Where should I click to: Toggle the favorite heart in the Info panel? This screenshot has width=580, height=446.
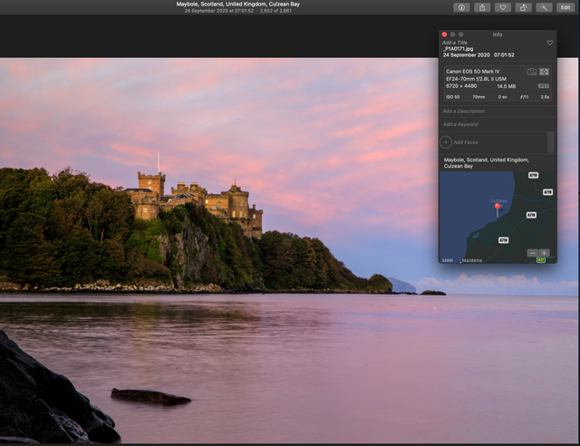pyautogui.click(x=549, y=43)
